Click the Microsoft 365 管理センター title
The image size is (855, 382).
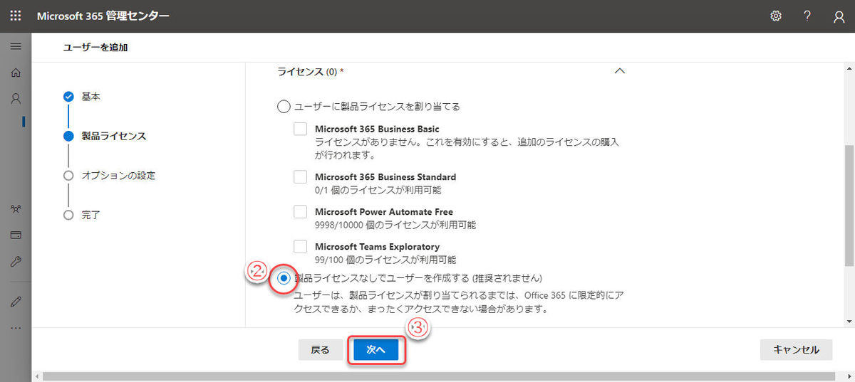[103, 16]
